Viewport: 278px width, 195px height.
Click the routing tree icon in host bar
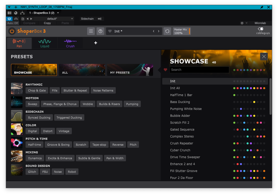point(22,13)
